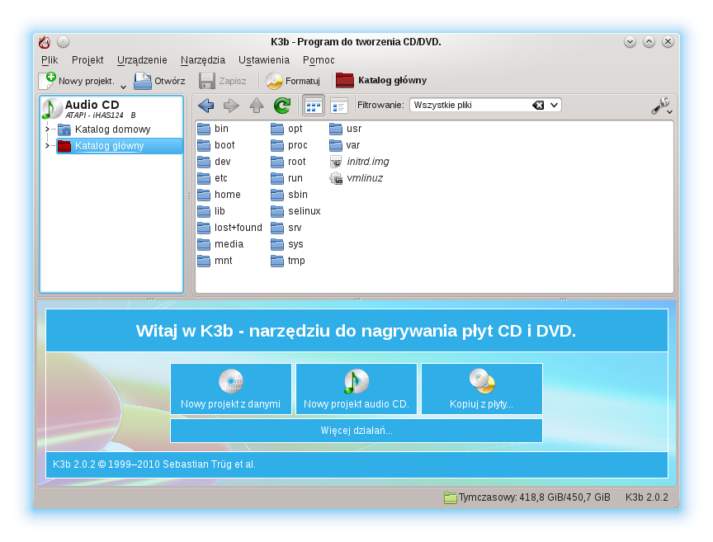Select the selinux folder
The image size is (713, 542).
pyautogui.click(x=295, y=211)
